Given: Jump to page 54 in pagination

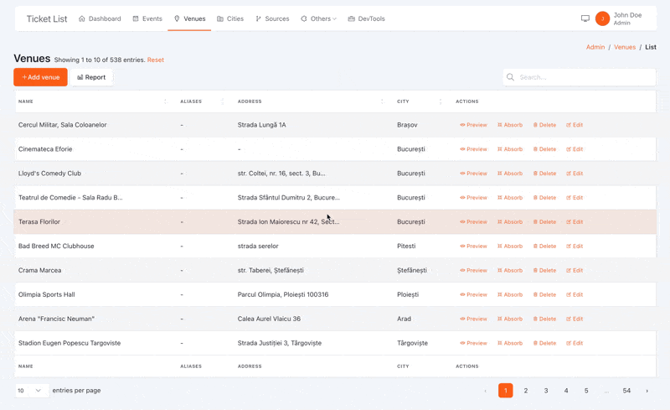Looking at the screenshot, I should (x=626, y=391).
